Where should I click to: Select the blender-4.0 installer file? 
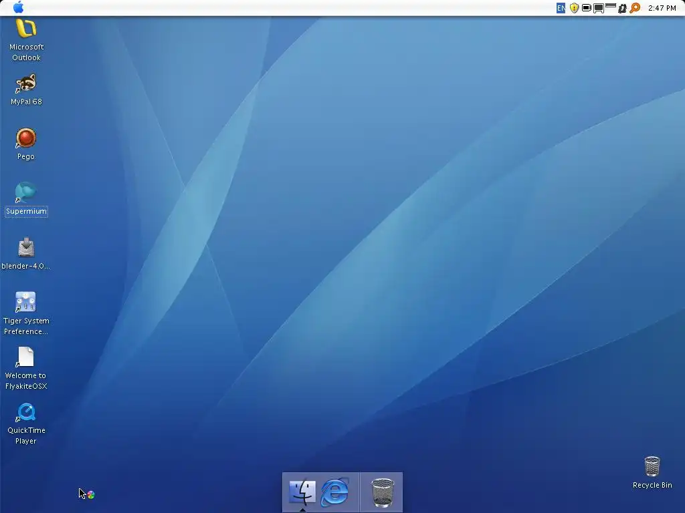(x=26, y=247)
